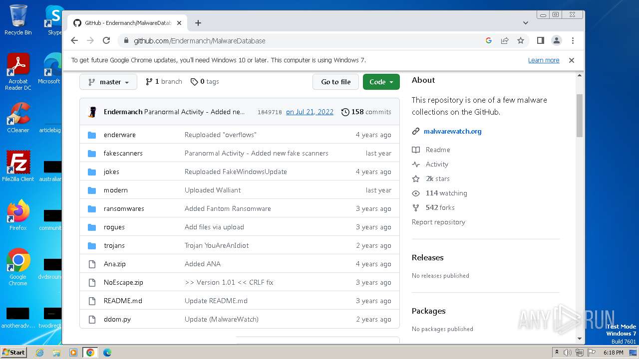
Task: Toggle the Chrome side panel icon
Action: point(541,41)
